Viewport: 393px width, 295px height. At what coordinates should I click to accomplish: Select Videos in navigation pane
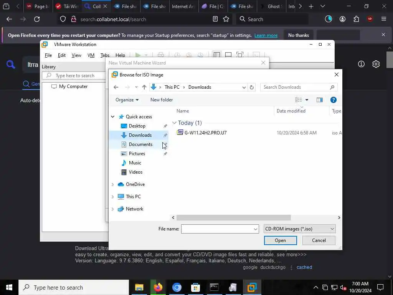[135, 172]
